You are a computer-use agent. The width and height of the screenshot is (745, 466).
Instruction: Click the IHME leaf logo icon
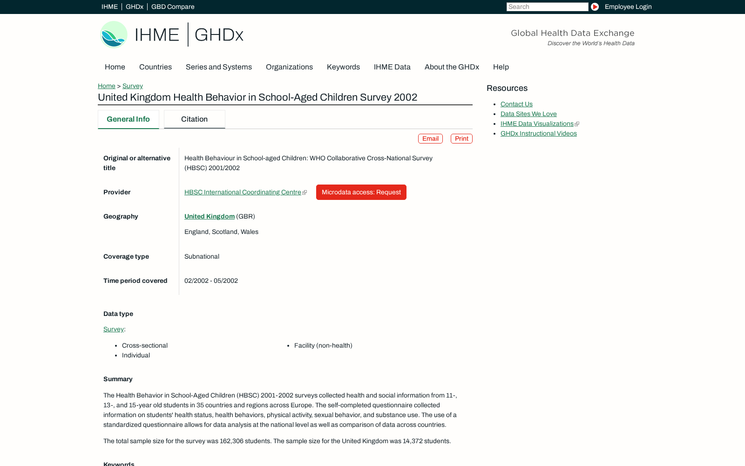[x=114, y=34]
